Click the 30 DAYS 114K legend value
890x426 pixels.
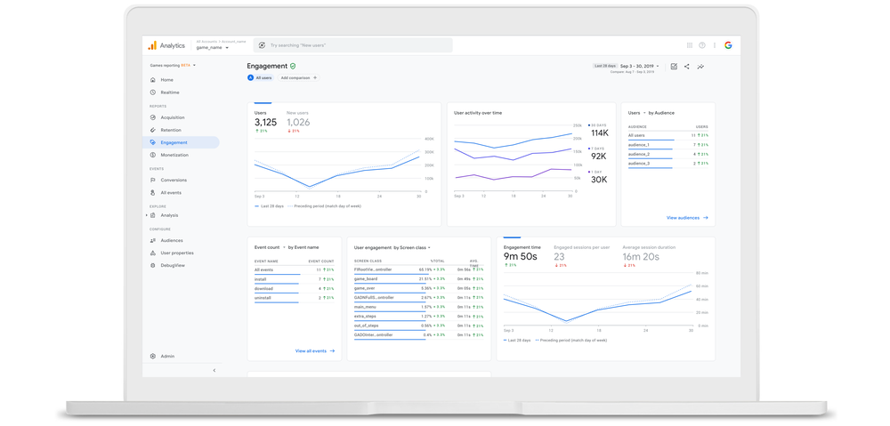[x=599, y=130]
